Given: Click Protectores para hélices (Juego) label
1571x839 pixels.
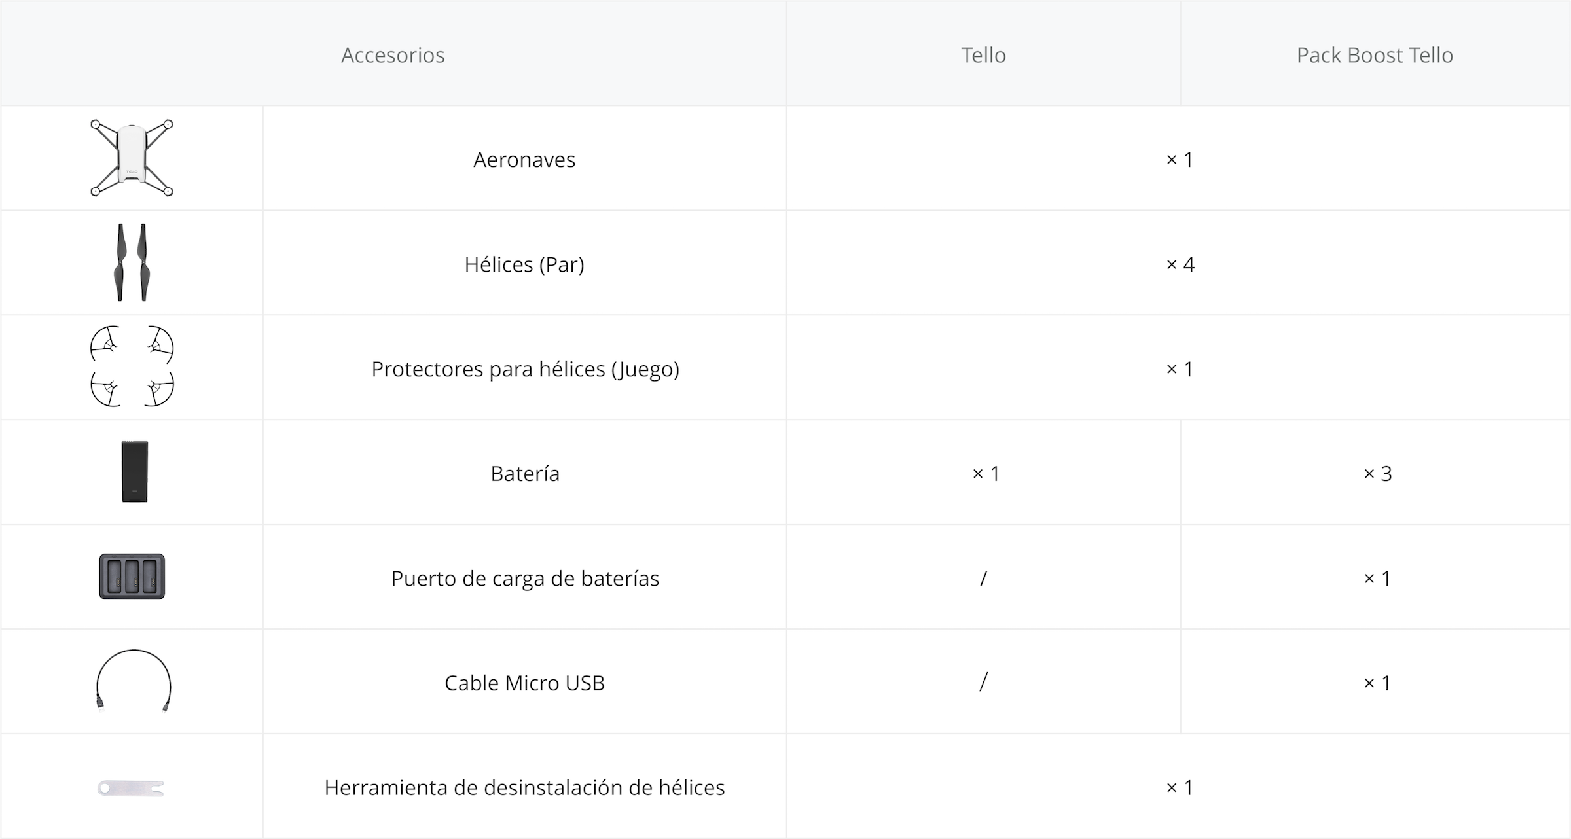Looking at the screenshot, I should [525, 369].
